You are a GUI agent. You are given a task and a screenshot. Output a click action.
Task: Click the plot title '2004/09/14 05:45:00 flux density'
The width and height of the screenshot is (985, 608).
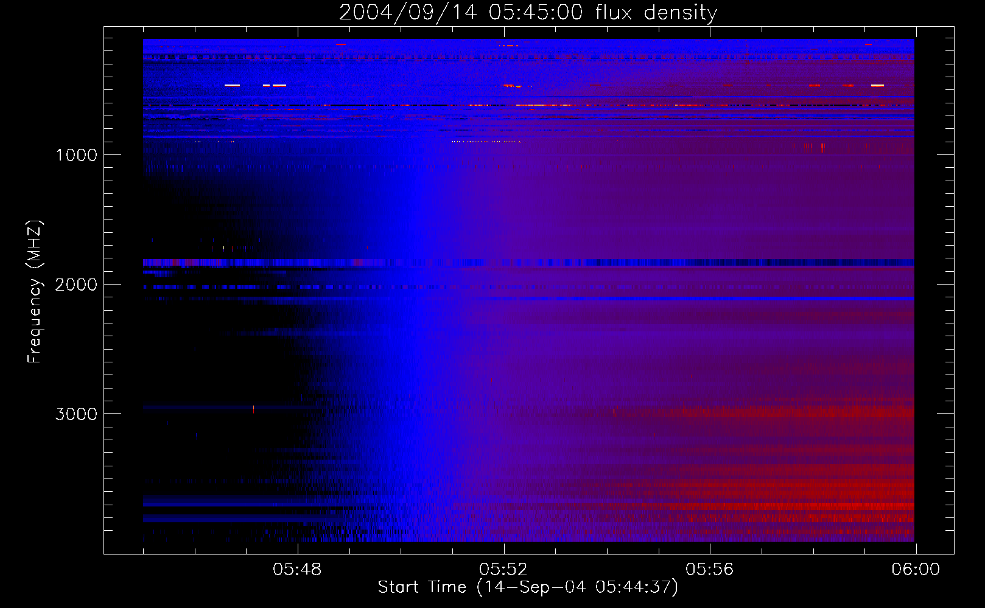[528, 13]
